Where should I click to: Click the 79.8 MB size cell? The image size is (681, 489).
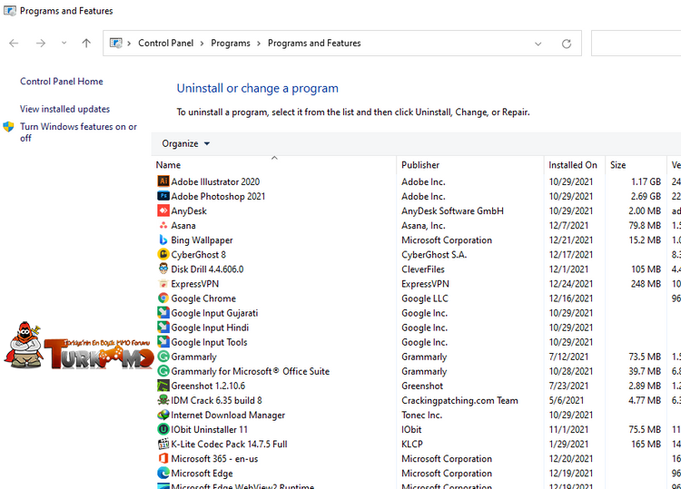pyautogui.click(x=645, y=225)
